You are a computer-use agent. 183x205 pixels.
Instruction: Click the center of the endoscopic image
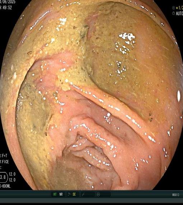(91, 95)
